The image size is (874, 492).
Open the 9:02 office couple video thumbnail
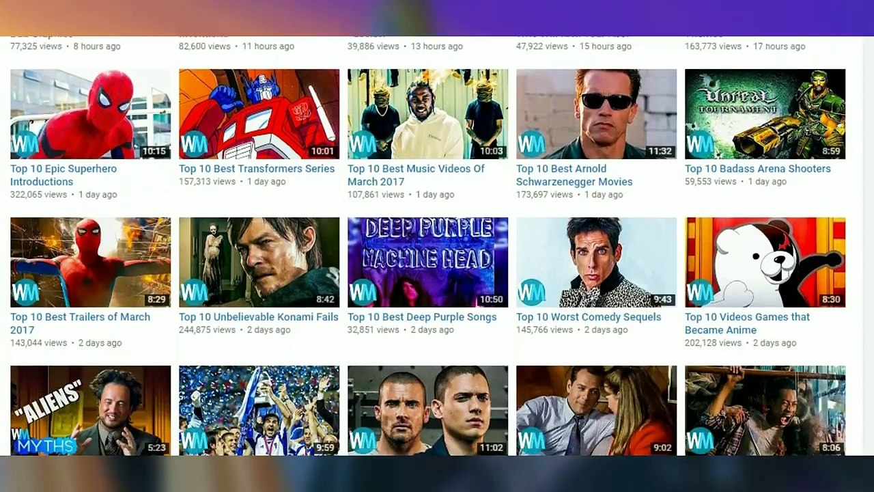click(x=596, y=410)
